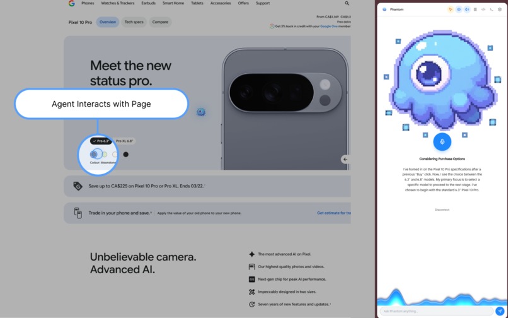Click the design icon beside Impeccably designed

tap(251, 291)
